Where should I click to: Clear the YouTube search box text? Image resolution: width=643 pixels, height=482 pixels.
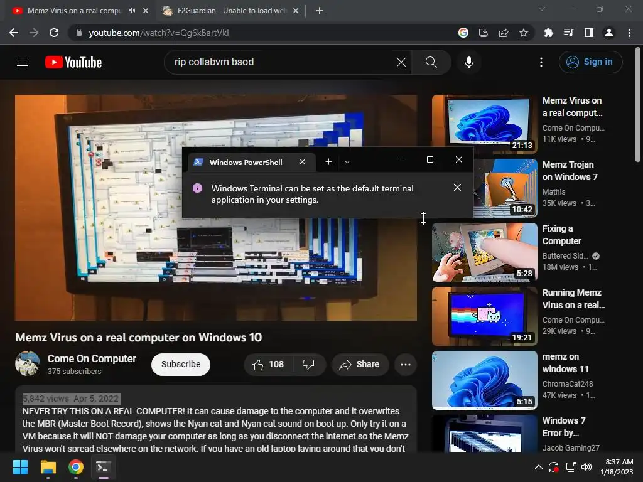tap(401, 62)
